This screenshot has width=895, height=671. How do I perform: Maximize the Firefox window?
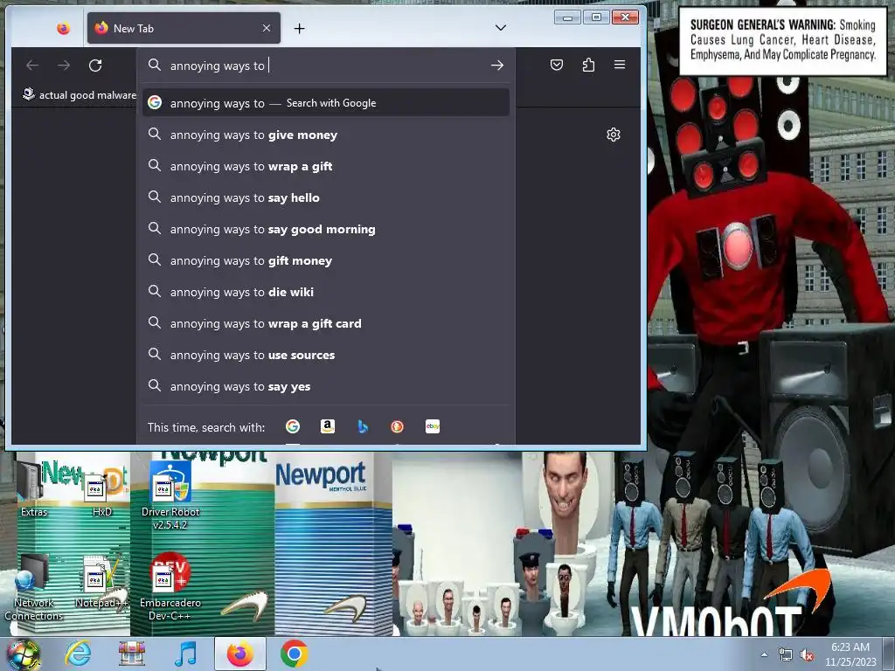pos(596,17)
